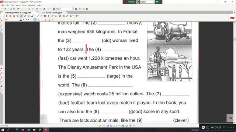
Task: Toggle full screen mode icon
Action: [87, 9]
